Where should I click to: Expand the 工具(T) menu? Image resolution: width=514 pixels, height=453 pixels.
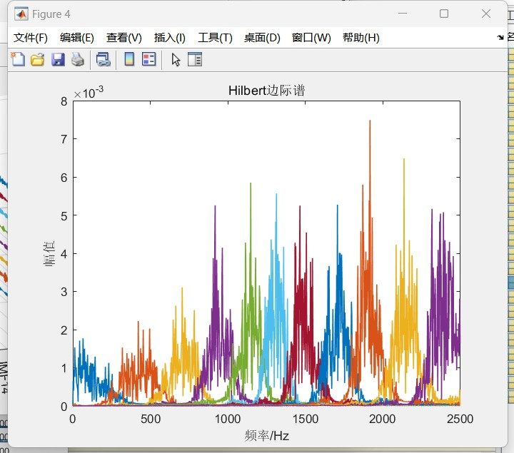[x=215, y=38]
